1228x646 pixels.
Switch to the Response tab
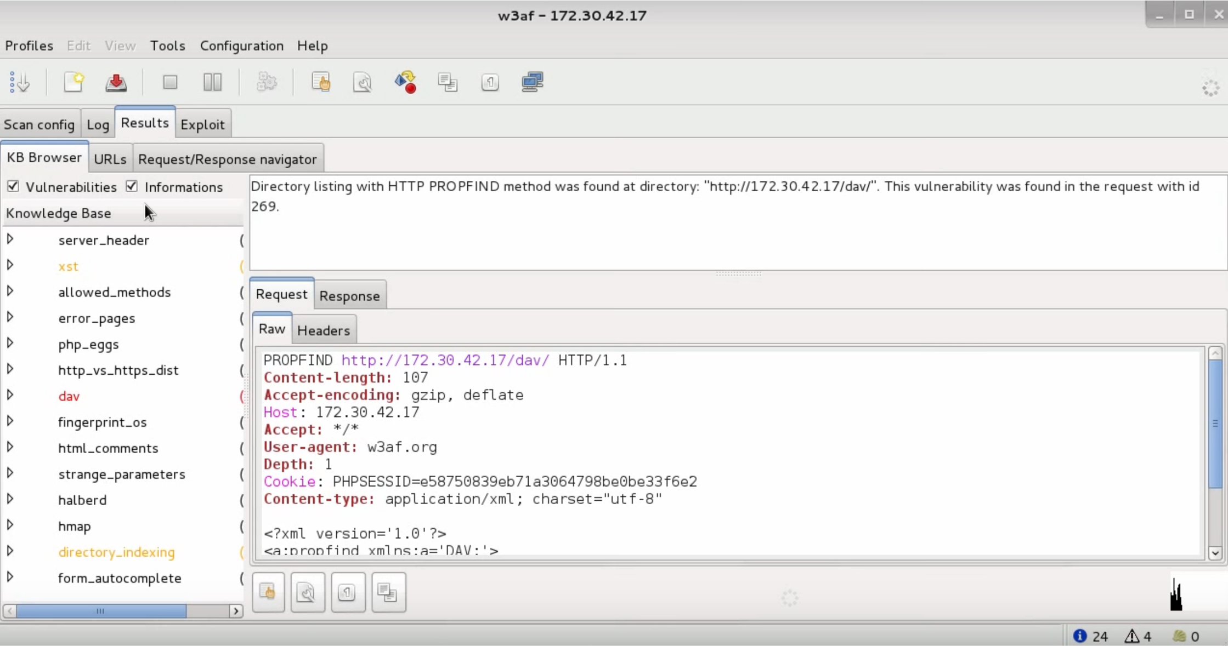pyautogui.click(x=349, y=295)
